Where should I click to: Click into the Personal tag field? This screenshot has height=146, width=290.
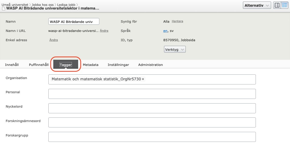152,94
